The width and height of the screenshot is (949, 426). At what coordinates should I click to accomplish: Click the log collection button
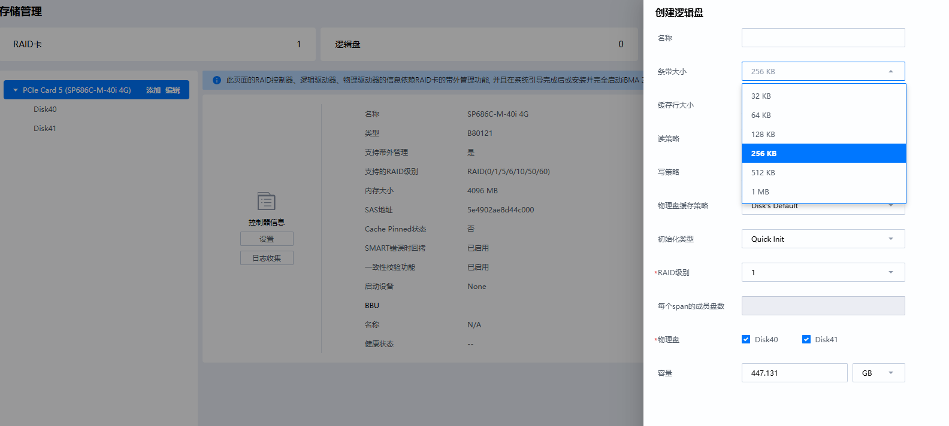pos(267,258)
